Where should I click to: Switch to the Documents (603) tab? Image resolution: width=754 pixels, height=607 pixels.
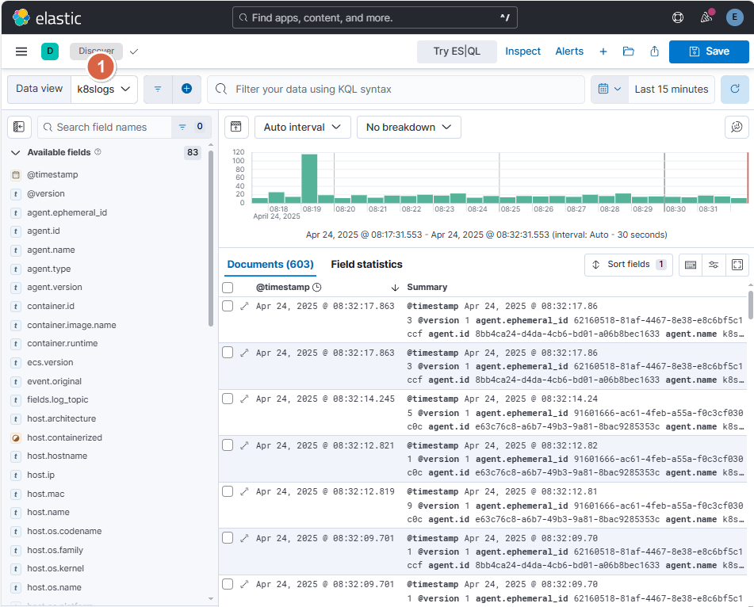point(270,265)
